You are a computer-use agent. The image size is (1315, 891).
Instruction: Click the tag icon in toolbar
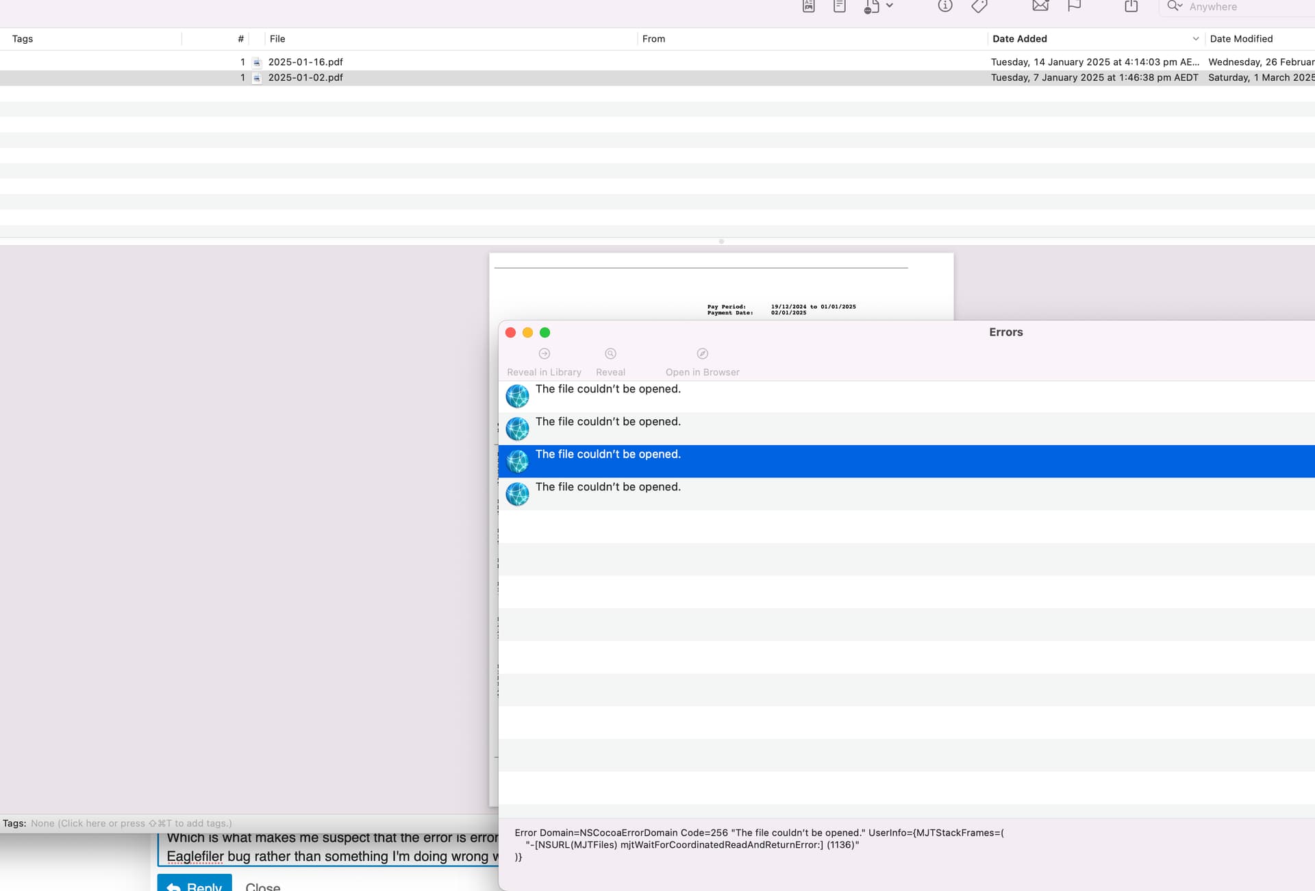[x=979, y=6]
